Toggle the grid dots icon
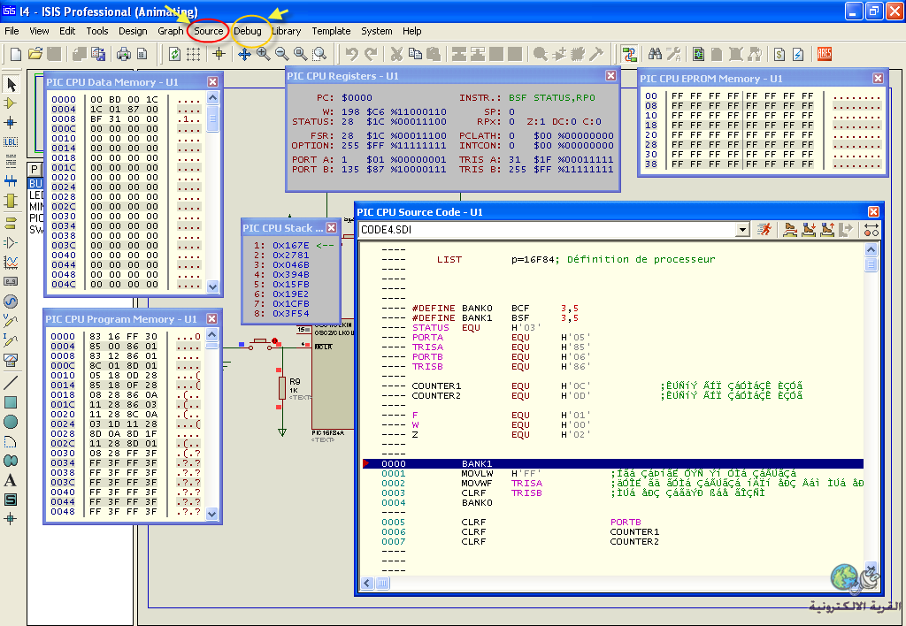 [x=194, y=54]
